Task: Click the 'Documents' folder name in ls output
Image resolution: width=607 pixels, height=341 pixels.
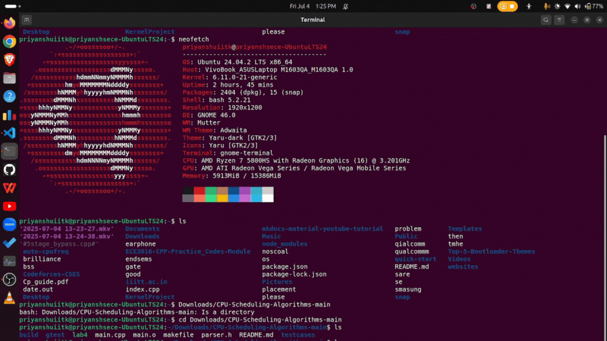Action: (142, 229)
